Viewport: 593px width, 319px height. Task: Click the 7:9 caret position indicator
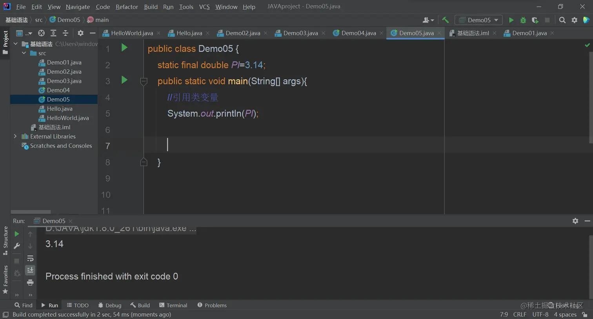click(504, 315)
